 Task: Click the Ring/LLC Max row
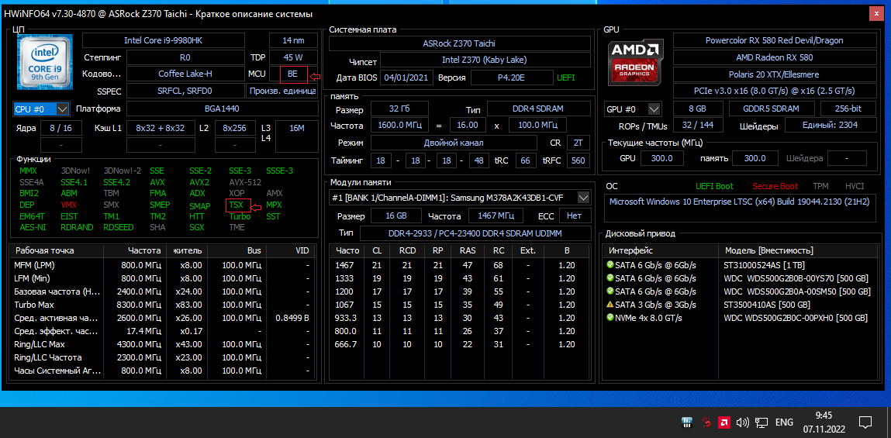162,344
